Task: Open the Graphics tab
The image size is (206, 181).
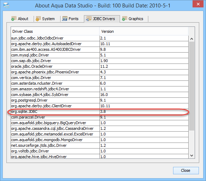Action: [133, 19]
